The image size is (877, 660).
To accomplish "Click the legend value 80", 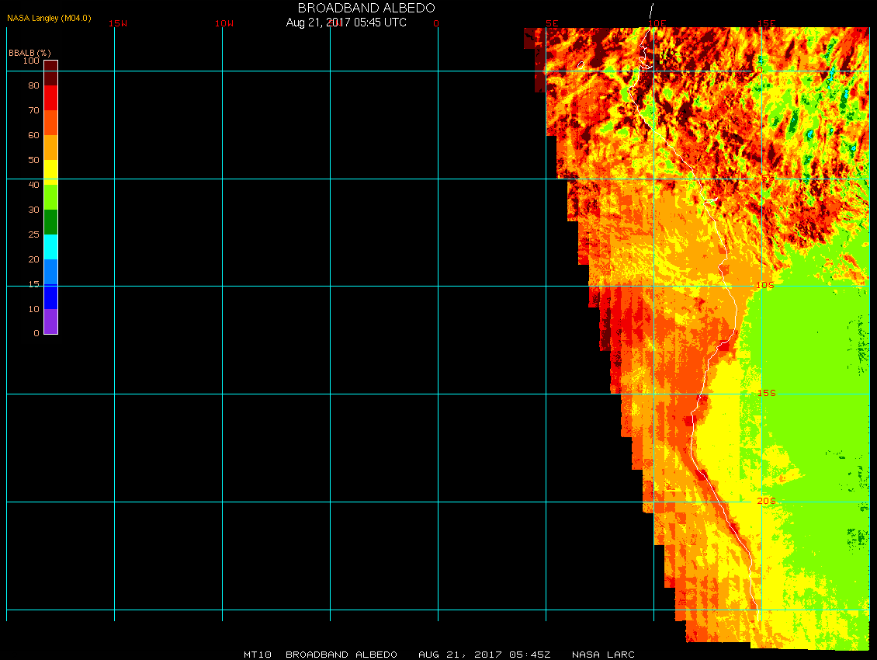I will 34,85.
